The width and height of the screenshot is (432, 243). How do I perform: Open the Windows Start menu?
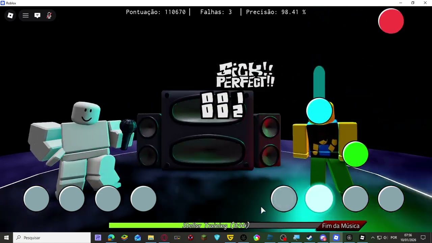click(6, 238)
